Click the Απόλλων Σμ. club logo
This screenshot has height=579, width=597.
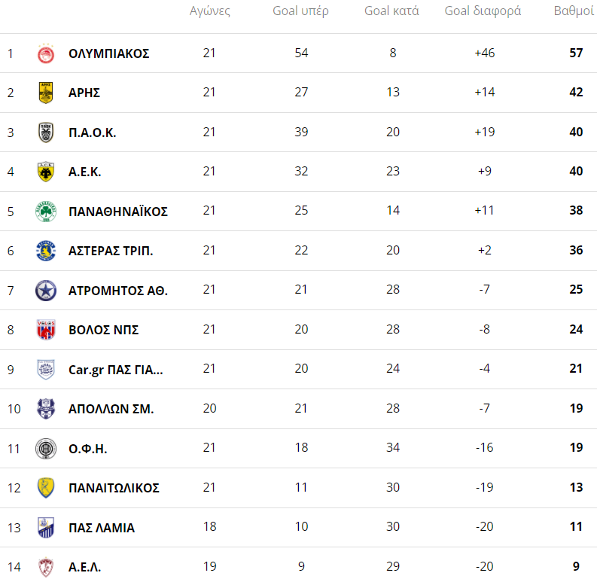pyautogui.click(x=46, y=410)
